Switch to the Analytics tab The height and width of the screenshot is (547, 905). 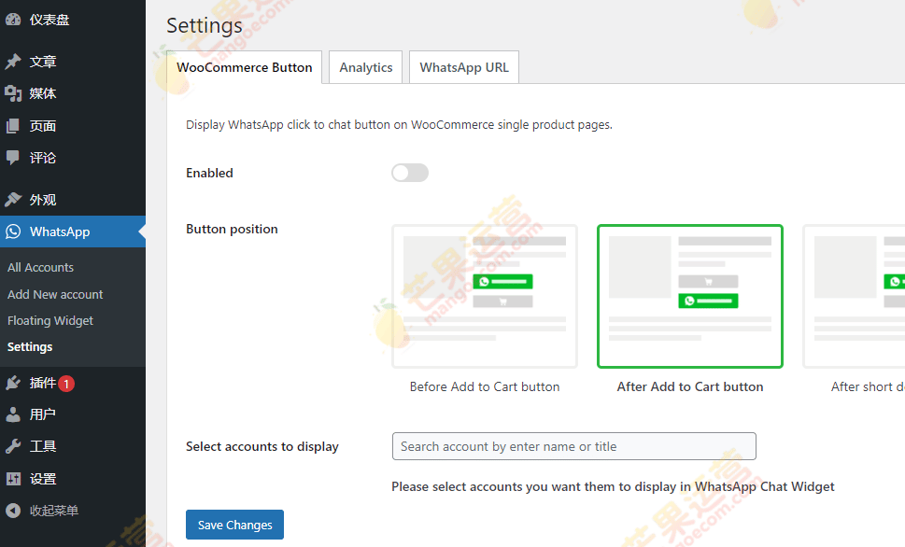[x=365, y=67]
